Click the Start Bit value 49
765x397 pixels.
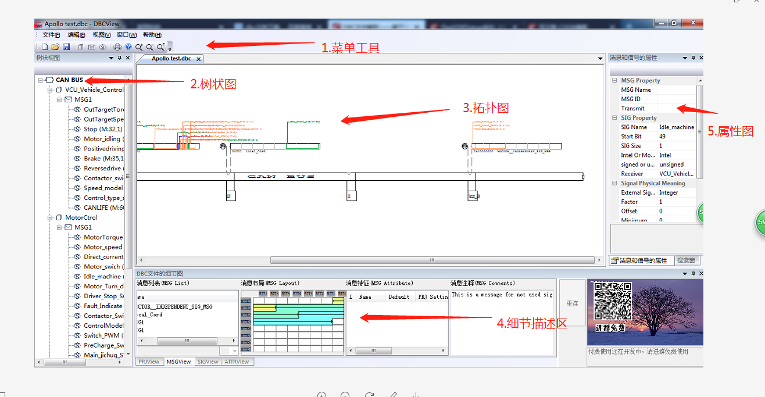point(677,137)
